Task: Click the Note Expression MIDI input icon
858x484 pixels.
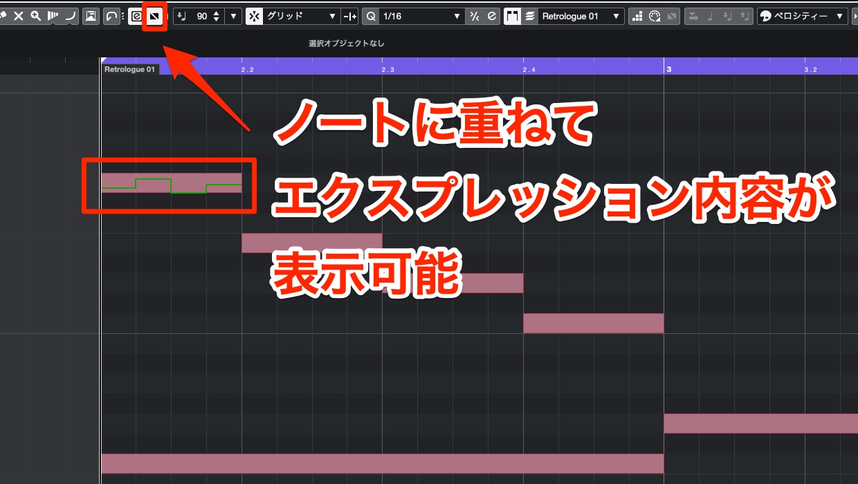Action: (x=670, y=16)
